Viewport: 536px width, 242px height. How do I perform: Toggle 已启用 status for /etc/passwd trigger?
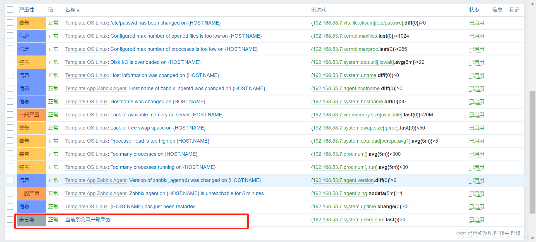[x=477, y=23]
